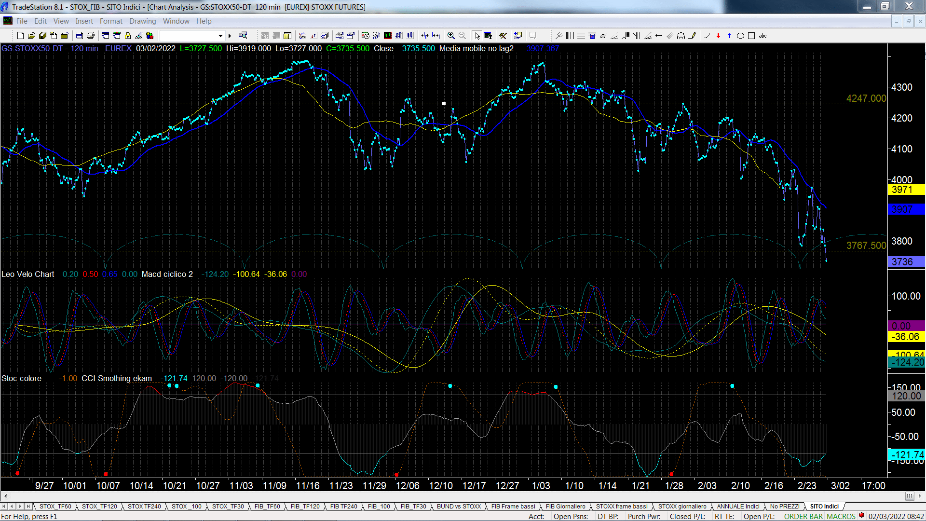Click the symbol lookup magnifier icon

pos(243,36)
